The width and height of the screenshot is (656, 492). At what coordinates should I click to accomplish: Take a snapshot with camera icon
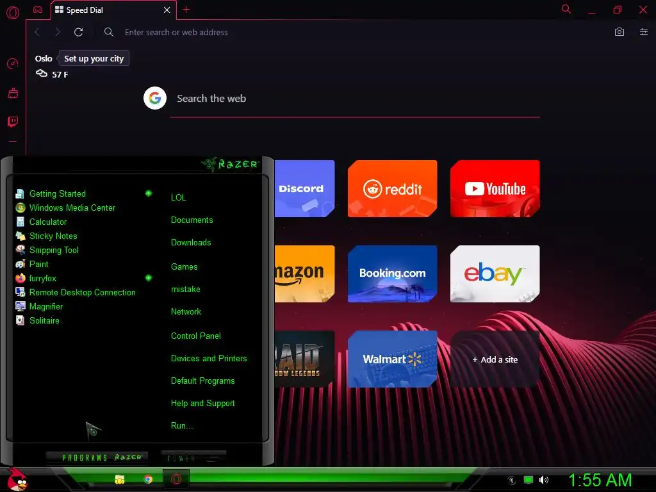pos(619,32)
